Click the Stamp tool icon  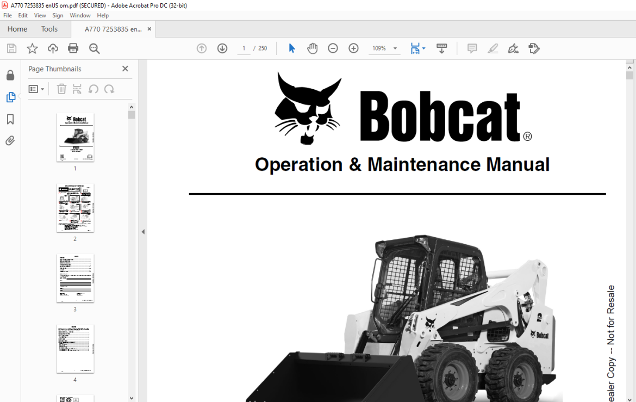(x=534, y=48)
